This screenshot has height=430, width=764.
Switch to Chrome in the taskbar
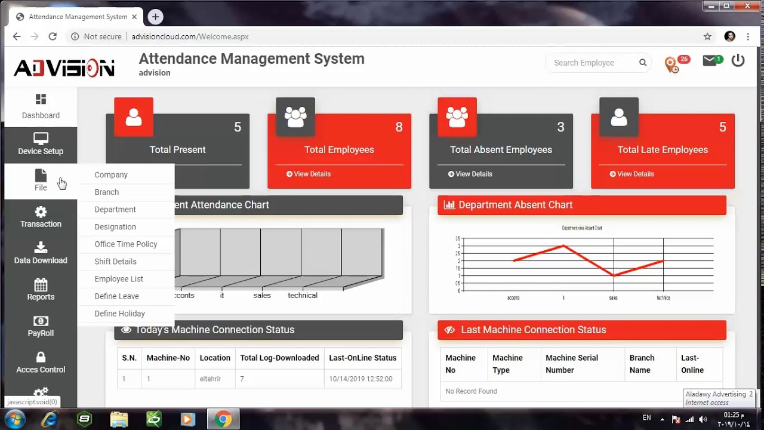coord(223,419)
